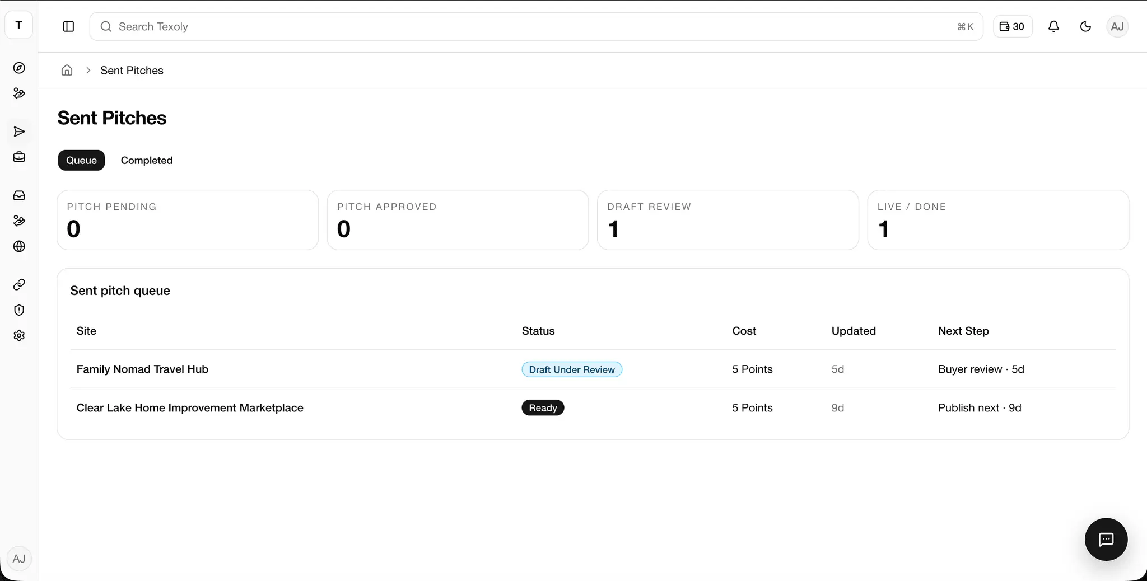Open Family Nomad Travel Hub row
This screenshot has width=1147, height=581.
click(593, 369)
